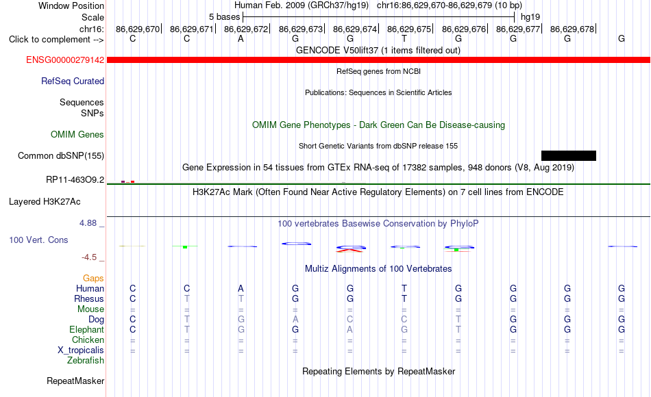Click the Rhesus species label

click(89, 298)
